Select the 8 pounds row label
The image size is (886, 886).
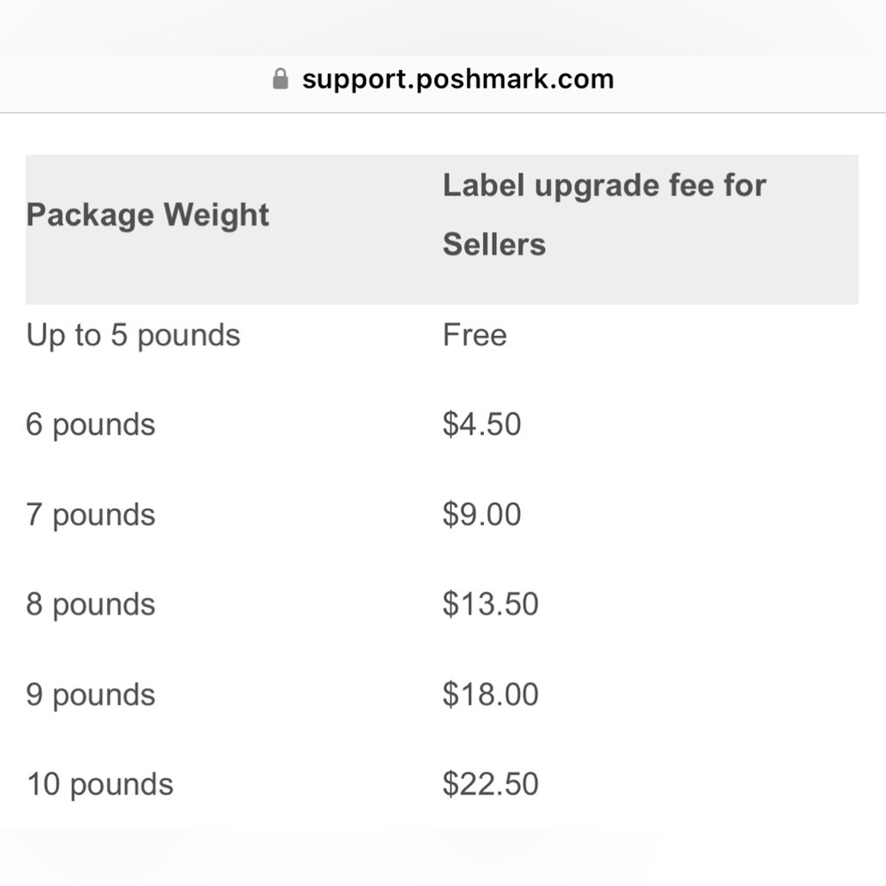(x=90, y=605)
